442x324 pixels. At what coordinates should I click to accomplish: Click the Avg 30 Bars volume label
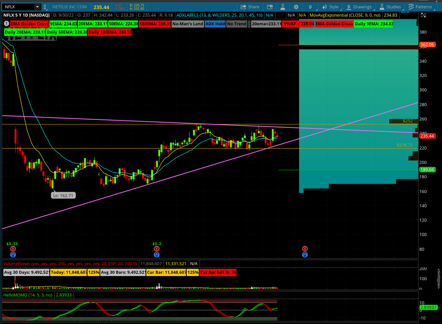point(122,272)
